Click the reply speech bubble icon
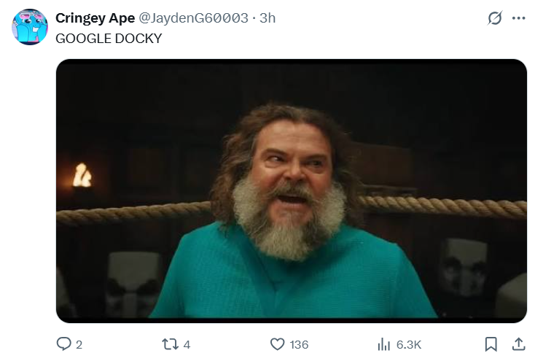This screenshot has width=535, height=361. 64,343
